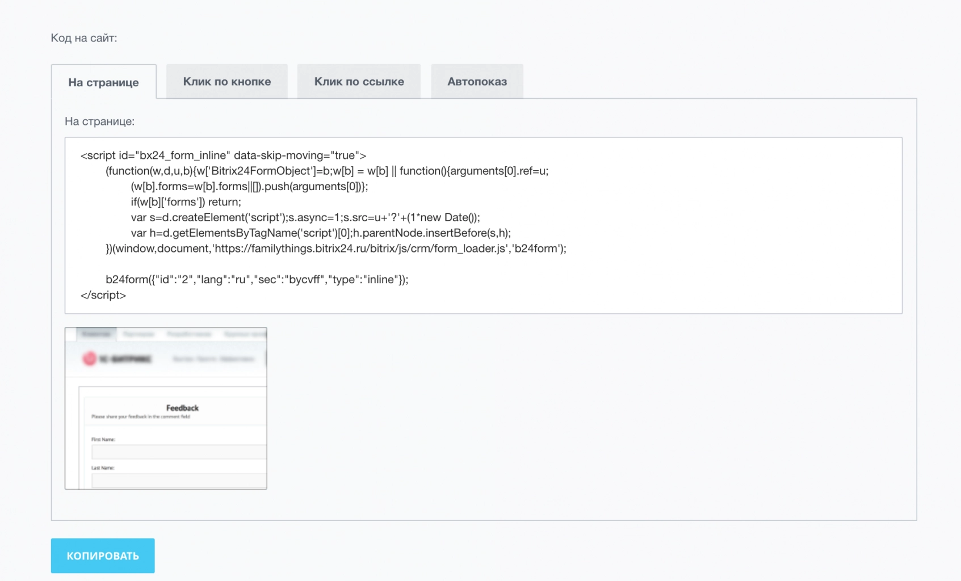Click the opening script tag line
Viewport: 961px width, 581px height.
pos(223,155)
